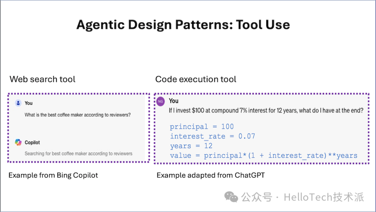Click the compound interest question text
Viewport: 376px width, 212px height.
click(266, 111)
